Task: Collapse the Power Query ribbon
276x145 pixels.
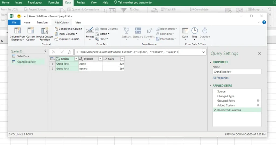Action: 259,22
